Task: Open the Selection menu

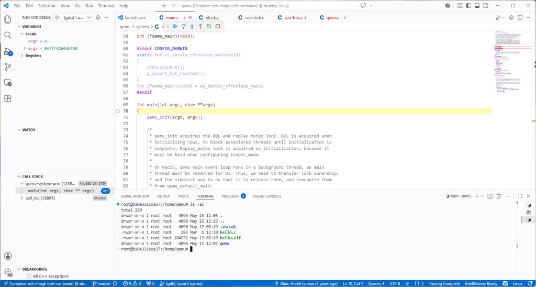Action: (47, 5)
